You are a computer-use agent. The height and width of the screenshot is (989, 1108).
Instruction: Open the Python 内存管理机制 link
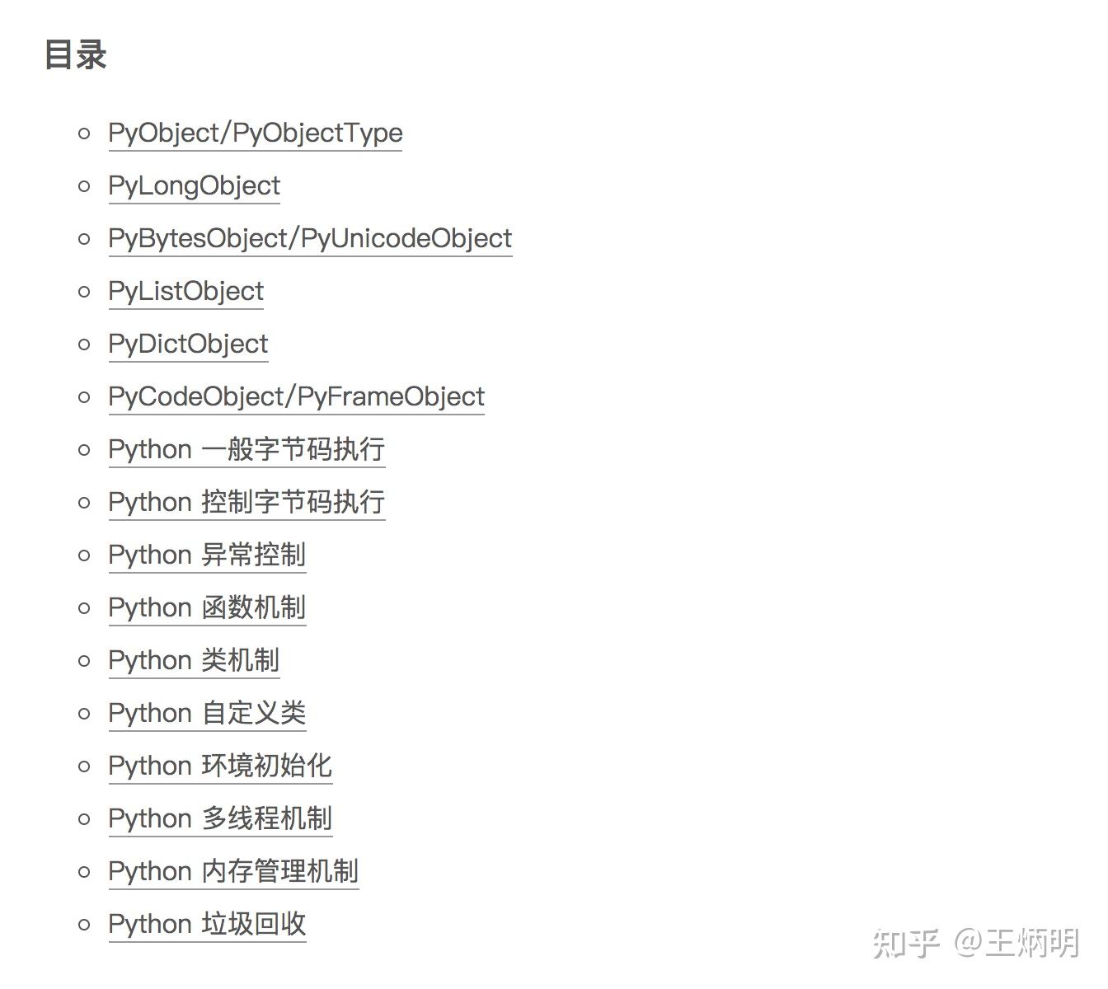(233, 871)
